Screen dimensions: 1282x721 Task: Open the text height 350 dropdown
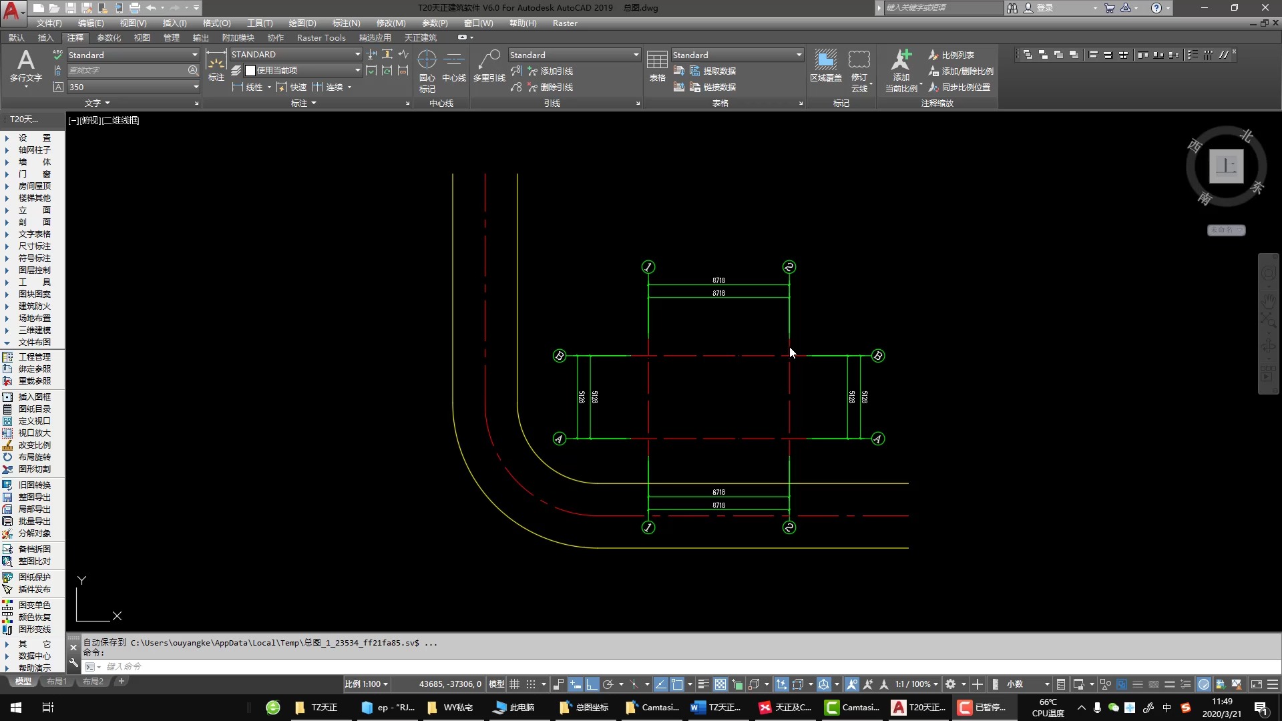pyautogui.click(x=195, y=87)
